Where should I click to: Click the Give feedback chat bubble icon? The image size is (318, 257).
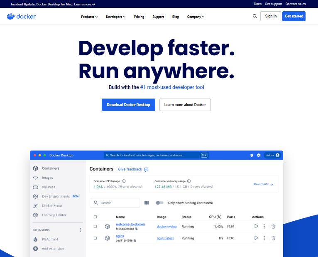pyautogui.click(x=146, y=169)
